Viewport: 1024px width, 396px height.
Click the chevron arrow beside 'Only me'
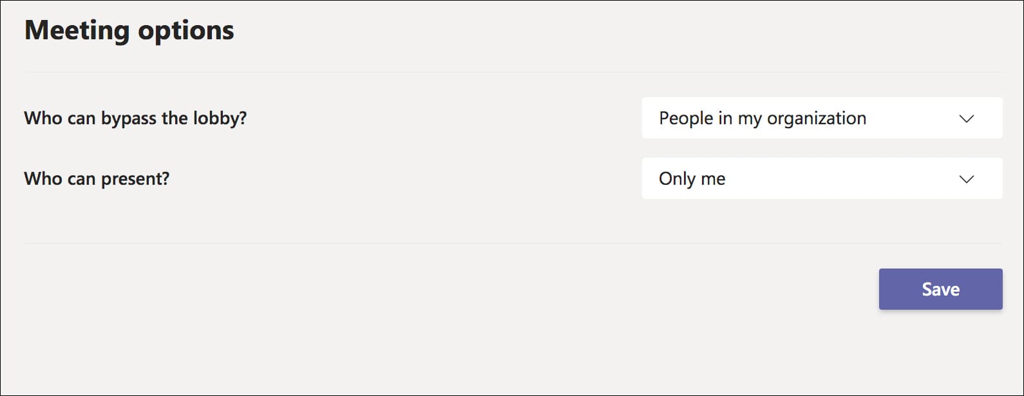click(x=966, y=179)
